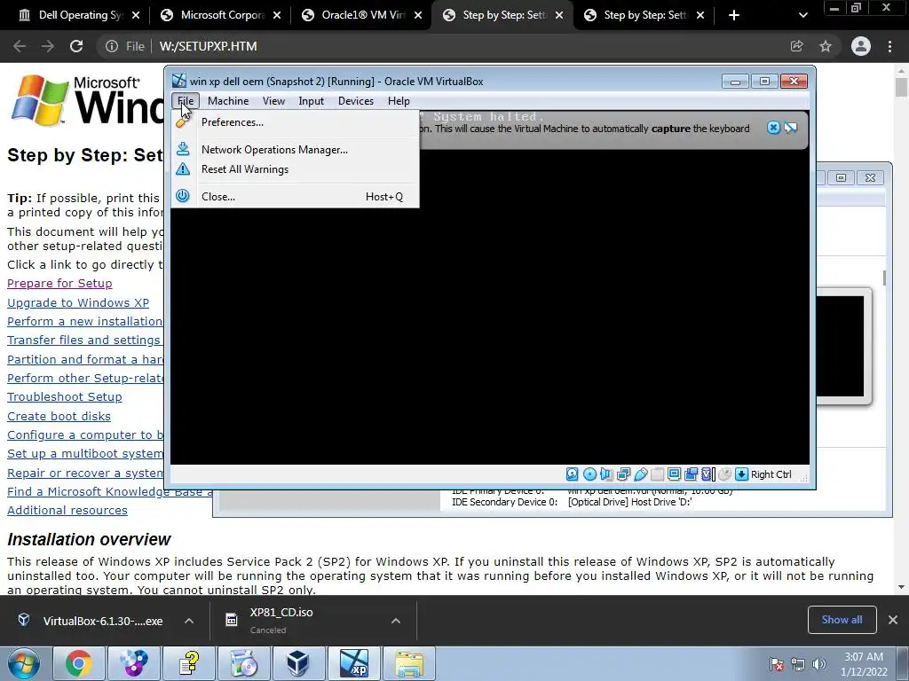The height and width of the screenshot is (681, 909).
Task: Click the mouse integration indicator in VirtualBox status bar
Action: tap(724, 474)
